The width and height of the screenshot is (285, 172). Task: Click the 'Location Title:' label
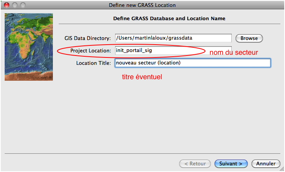[x=94, y=63]
